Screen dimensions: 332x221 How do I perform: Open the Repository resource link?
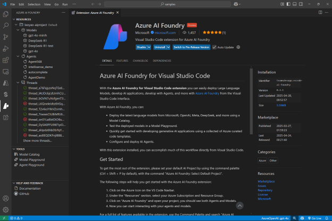point(265,190)
